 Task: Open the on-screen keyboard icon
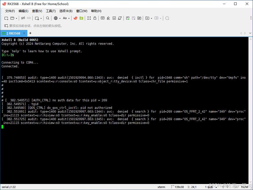(x=103, y=18)
